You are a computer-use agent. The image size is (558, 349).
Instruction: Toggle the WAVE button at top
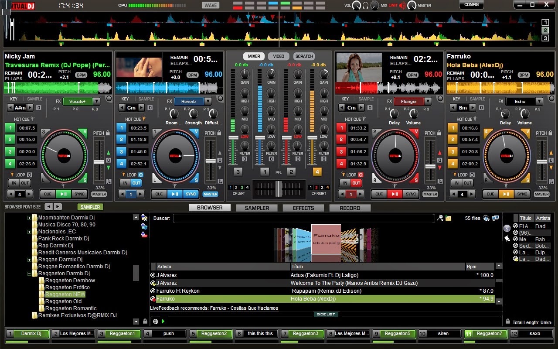[x=211, y=5]
